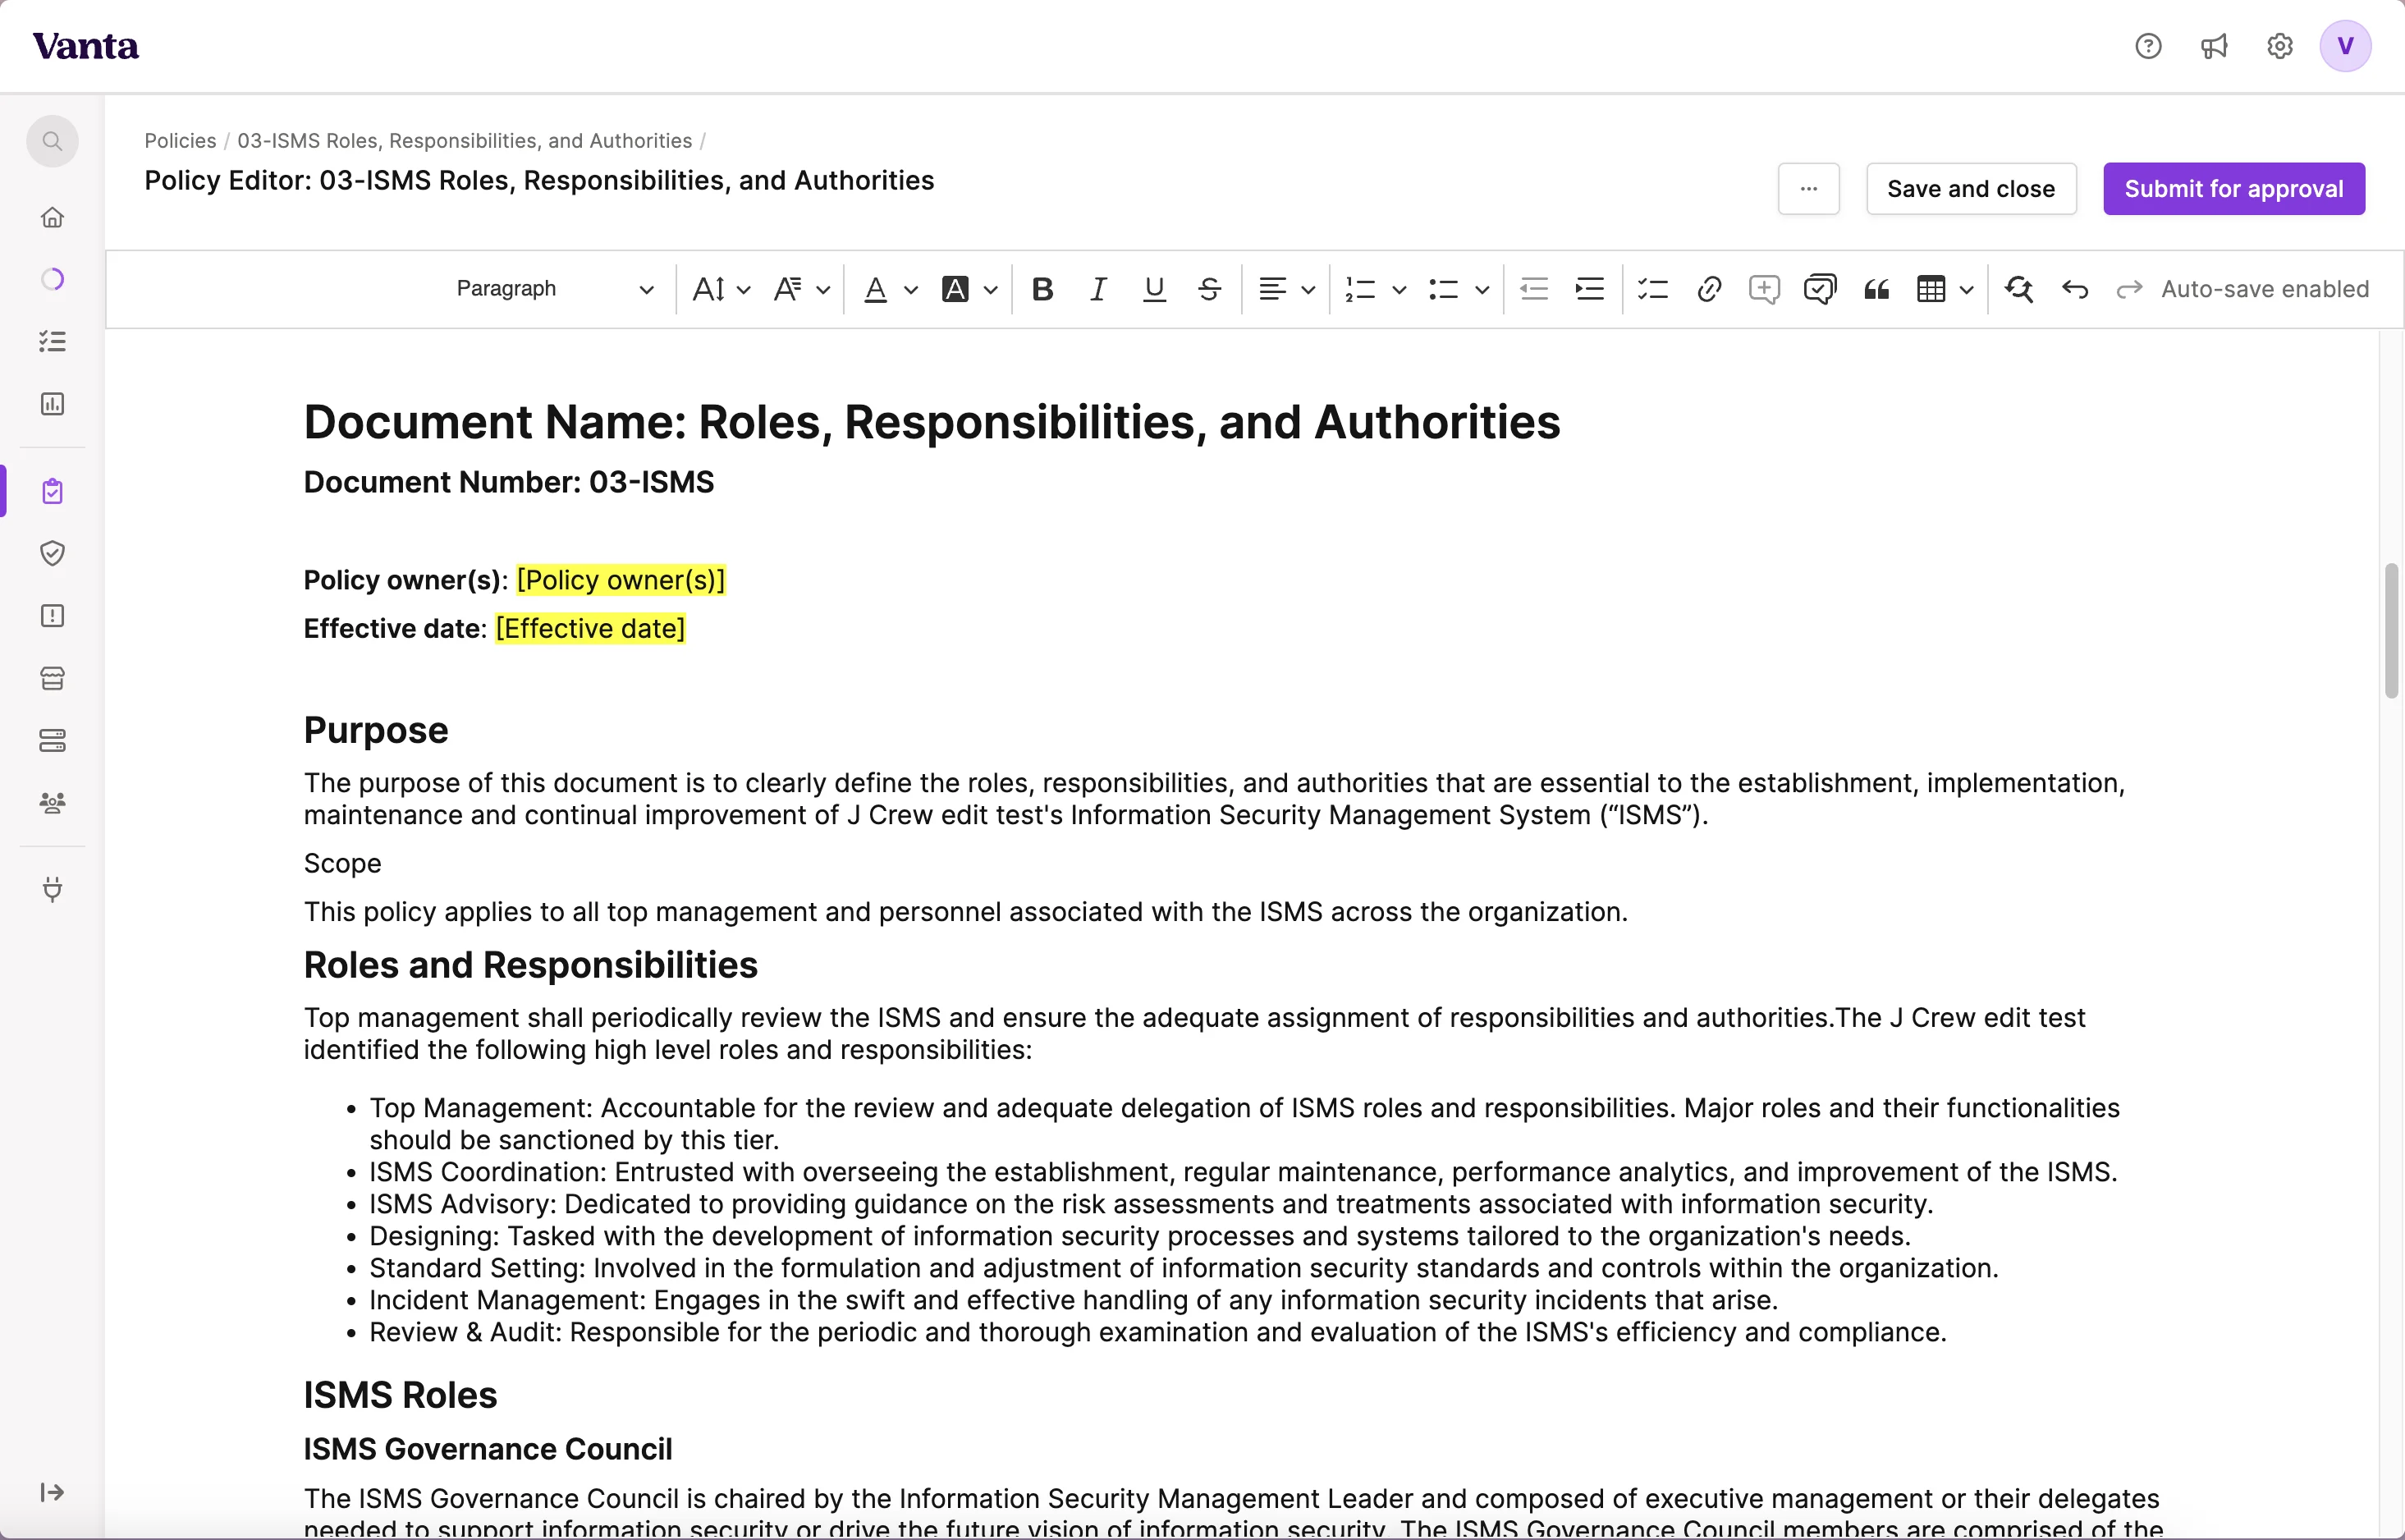Open the user avatar V menu
This screenshot has width=2405, height=1540.
pyautogui.click(x=2345, y=46)
